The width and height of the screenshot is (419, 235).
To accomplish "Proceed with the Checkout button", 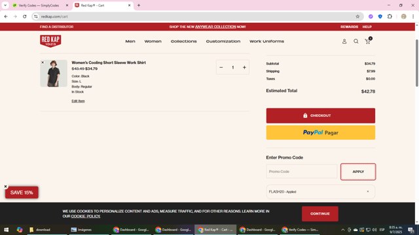I will coord(320,116).
